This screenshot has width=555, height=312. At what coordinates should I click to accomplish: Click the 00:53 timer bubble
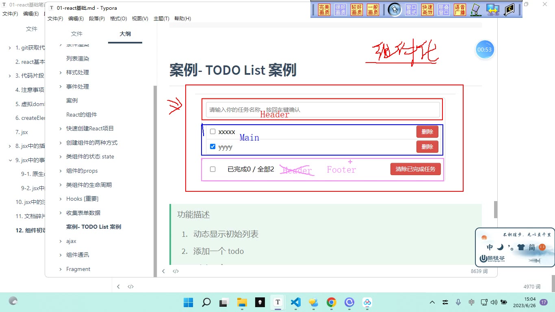pyautogui.click(x=485, y=50)
